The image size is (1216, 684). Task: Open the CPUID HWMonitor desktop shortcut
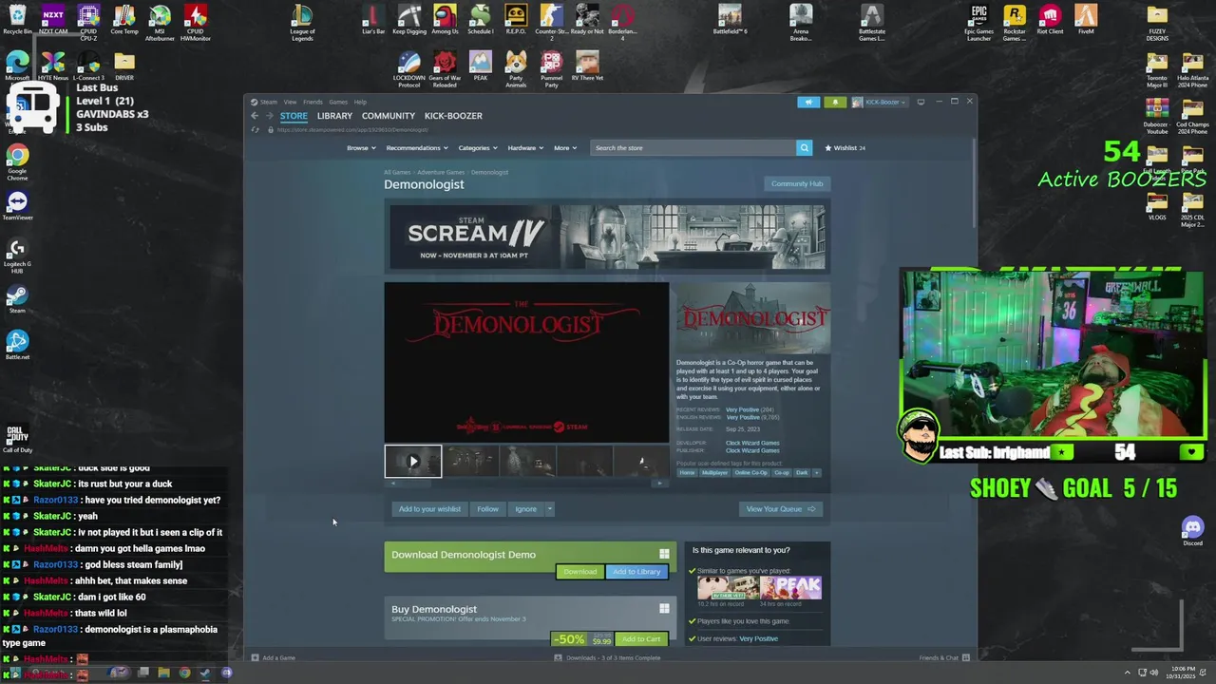196,23
